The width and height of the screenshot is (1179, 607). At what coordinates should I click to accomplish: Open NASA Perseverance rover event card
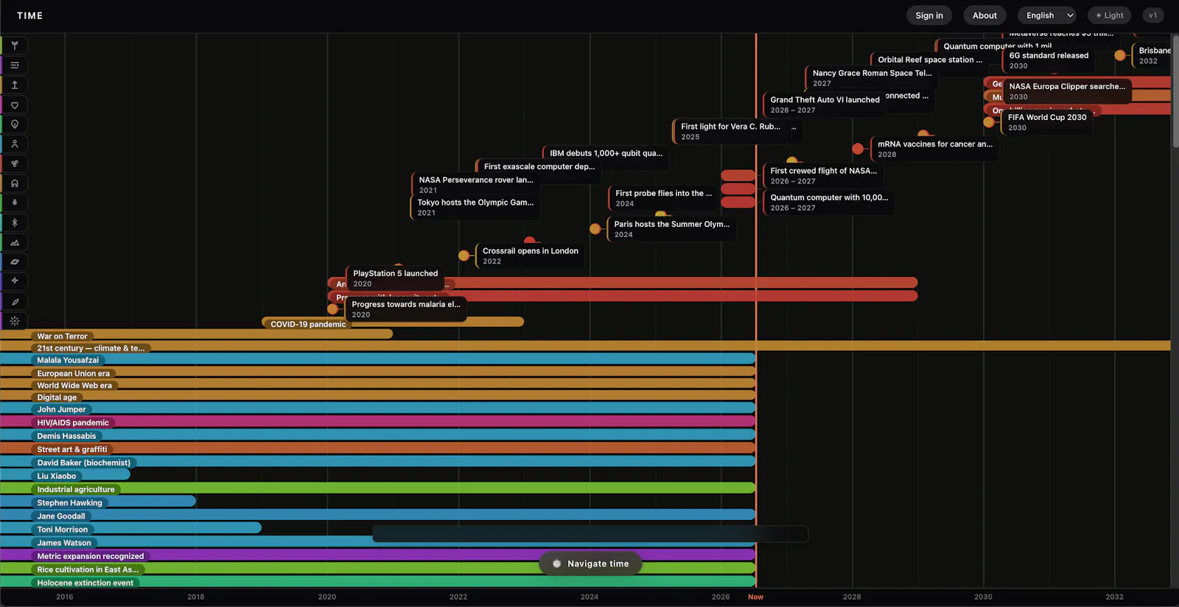click(476, 185)
